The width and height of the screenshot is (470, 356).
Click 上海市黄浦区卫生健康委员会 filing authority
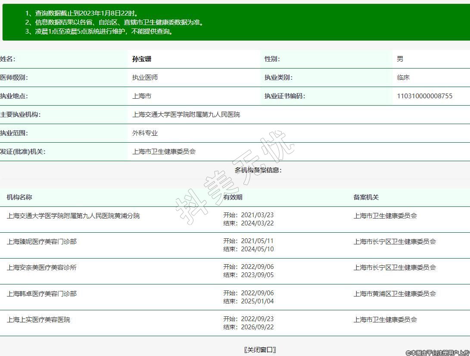click(x=395, y=294)
